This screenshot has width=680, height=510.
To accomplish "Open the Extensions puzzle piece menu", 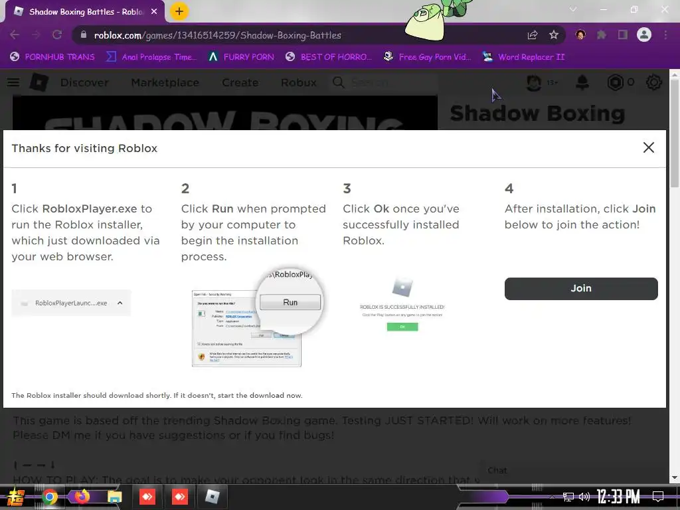I will 602,35.
